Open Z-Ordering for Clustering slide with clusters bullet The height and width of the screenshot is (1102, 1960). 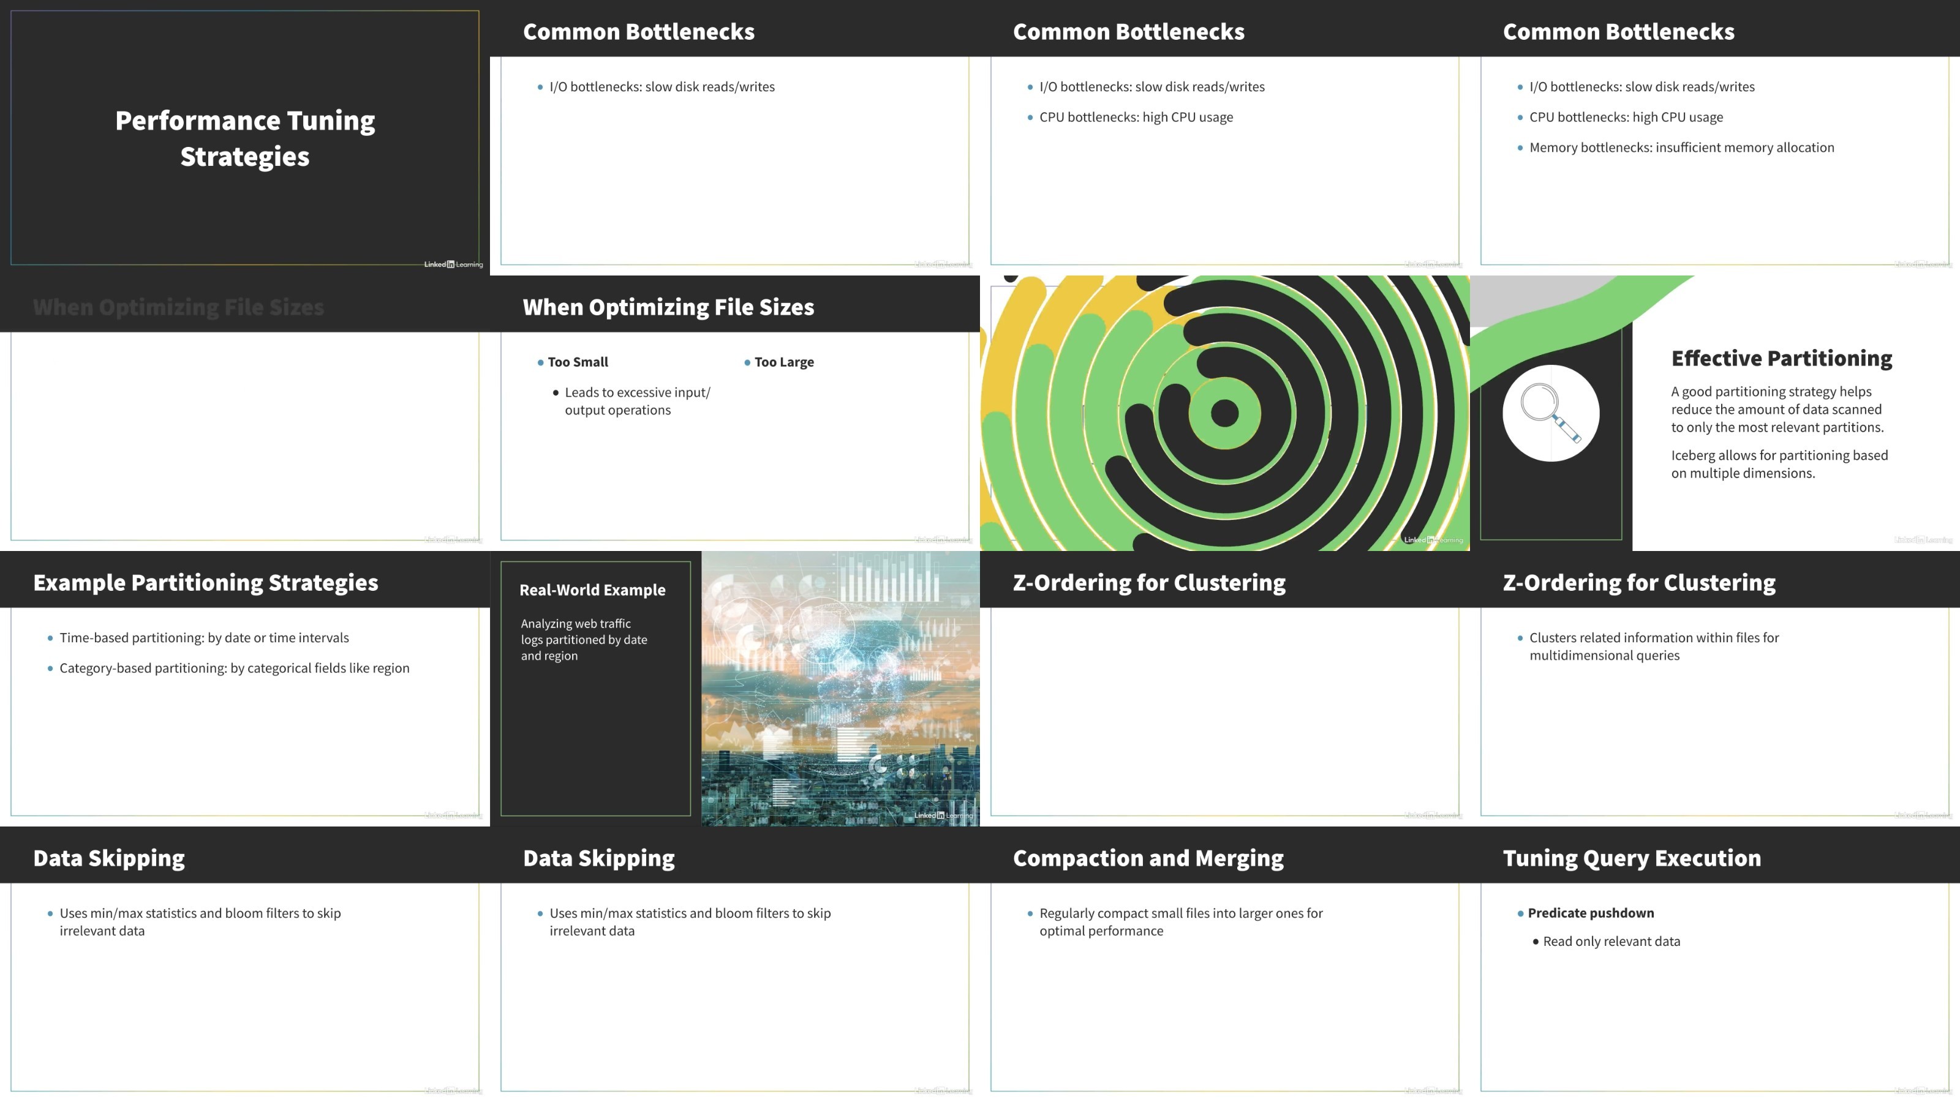[x=1715, y=688]
